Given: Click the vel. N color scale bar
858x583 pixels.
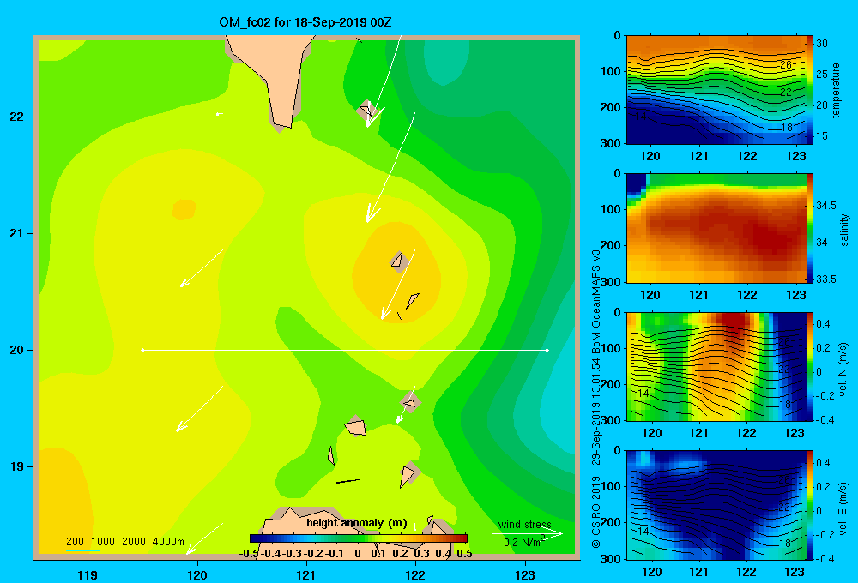Looking at the screenshot, I should 809,366.
